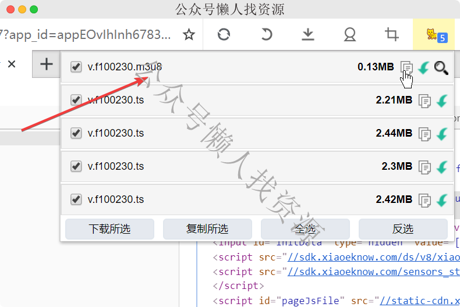Click the 复制所选 button
The image size is (460, 307).
tap(207, 229)
